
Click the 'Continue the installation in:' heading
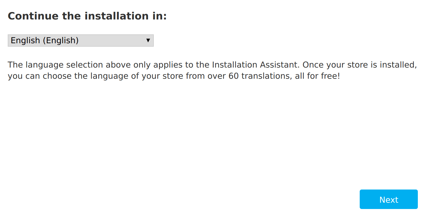tap(87, 16)
